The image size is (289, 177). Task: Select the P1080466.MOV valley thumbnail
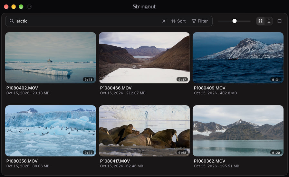(144, 58)
